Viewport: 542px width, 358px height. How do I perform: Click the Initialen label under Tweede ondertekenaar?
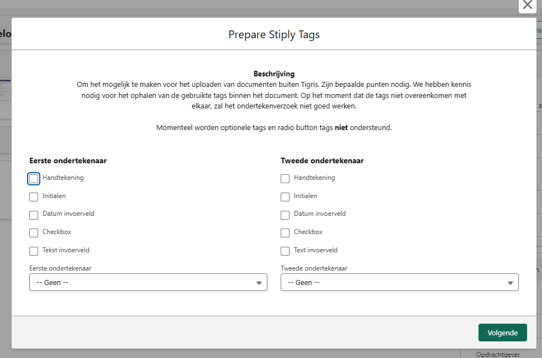click(x=306, y=196)
